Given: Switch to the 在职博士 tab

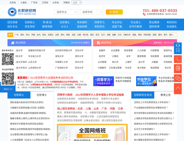Looking at the screenshot, I should click(x=42, y=95).
